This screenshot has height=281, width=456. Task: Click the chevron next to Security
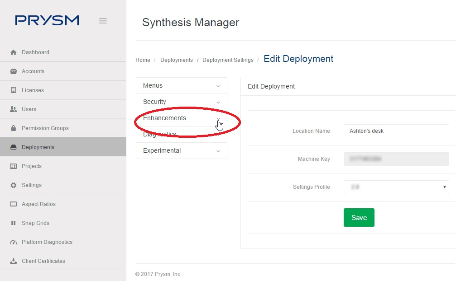pos(218,103)
